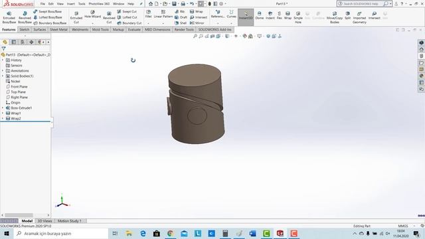The width and height of the screenshot is (425, 239).
Task: Select the Draft tool
Action: coord(181,17)
